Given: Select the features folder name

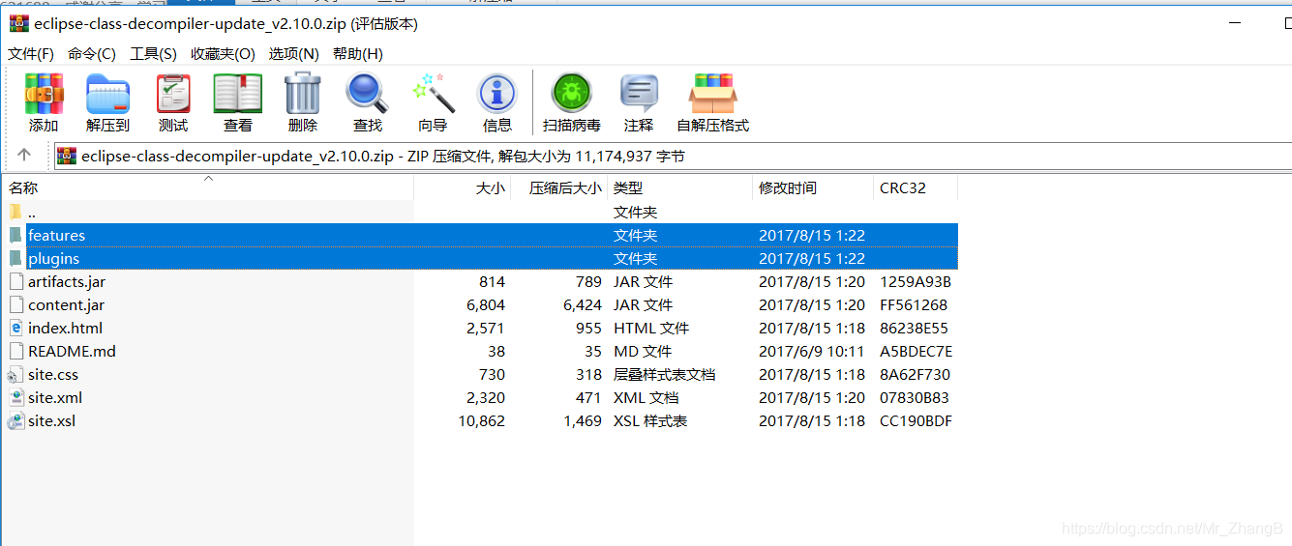Looking at the screenshot, I should click(56, 235).
